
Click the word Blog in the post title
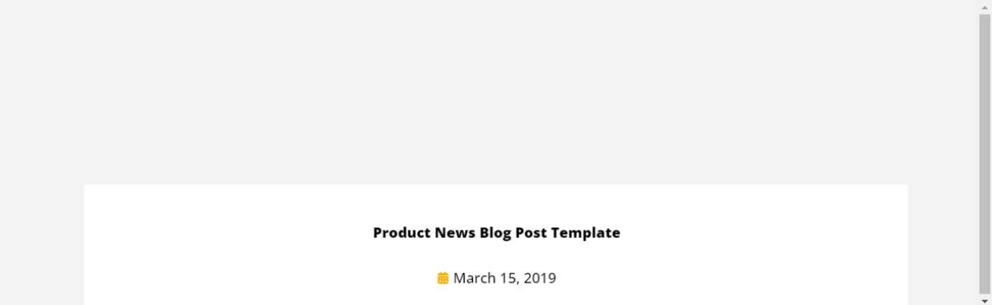(x=494, y=232)
